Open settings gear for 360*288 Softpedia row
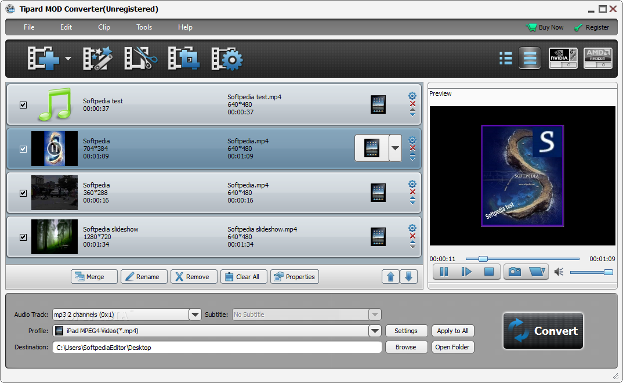The width and height of the screenshot is (623, 383). pos(412,184)
